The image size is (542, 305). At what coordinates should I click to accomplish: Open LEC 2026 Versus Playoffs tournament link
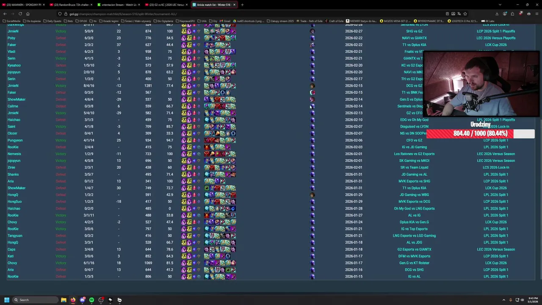coord(496,38)
